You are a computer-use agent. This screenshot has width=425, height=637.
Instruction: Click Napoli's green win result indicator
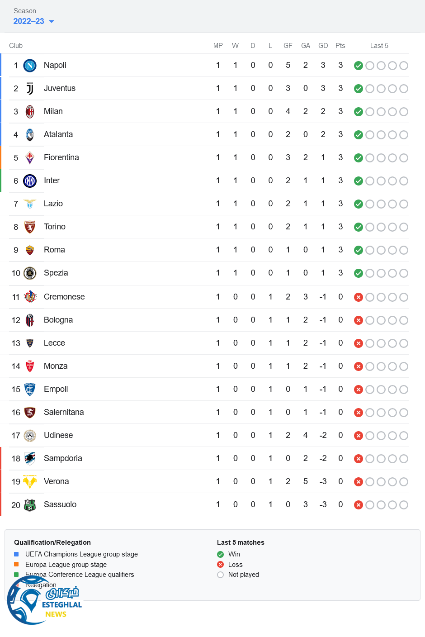tap(359, 66)
